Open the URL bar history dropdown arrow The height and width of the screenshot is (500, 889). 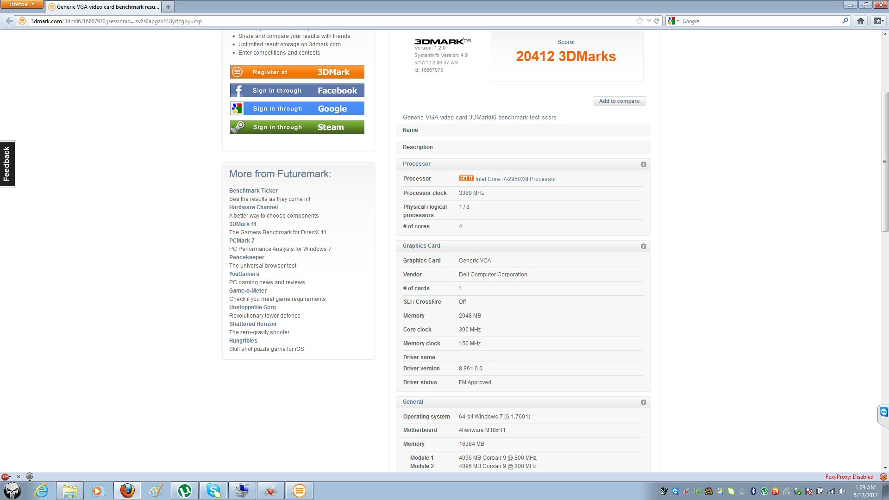click(x=649, y=21)
